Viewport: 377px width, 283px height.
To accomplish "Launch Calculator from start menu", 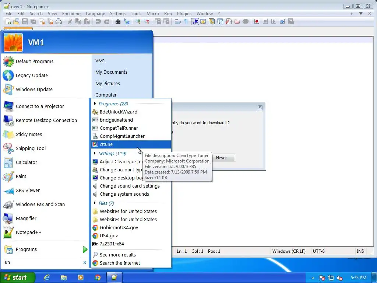I will 45,162.
